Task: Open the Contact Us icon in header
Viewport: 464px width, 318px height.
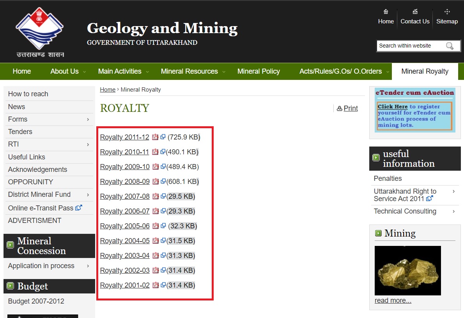Action: click(x=415, y=12)
